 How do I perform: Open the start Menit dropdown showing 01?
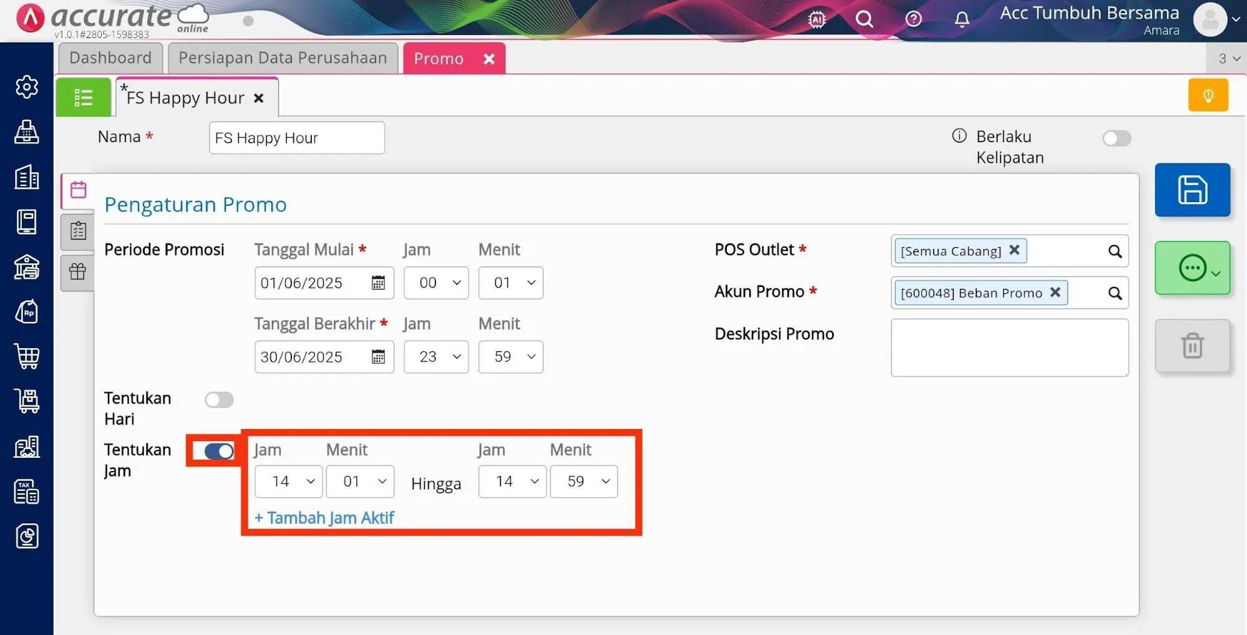click(511, 283)
